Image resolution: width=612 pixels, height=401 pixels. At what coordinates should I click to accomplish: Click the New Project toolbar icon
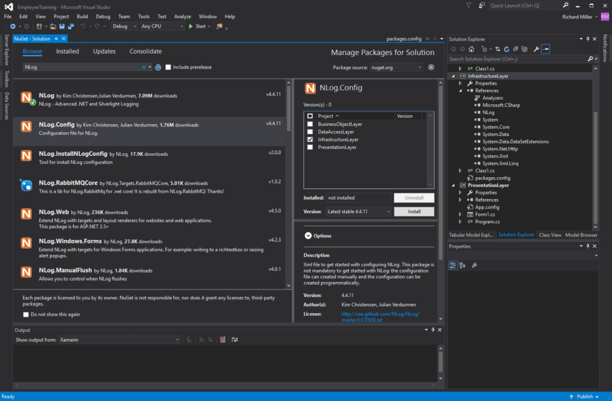point(39,26)
